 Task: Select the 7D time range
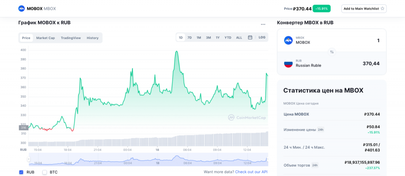click(189, 37)
